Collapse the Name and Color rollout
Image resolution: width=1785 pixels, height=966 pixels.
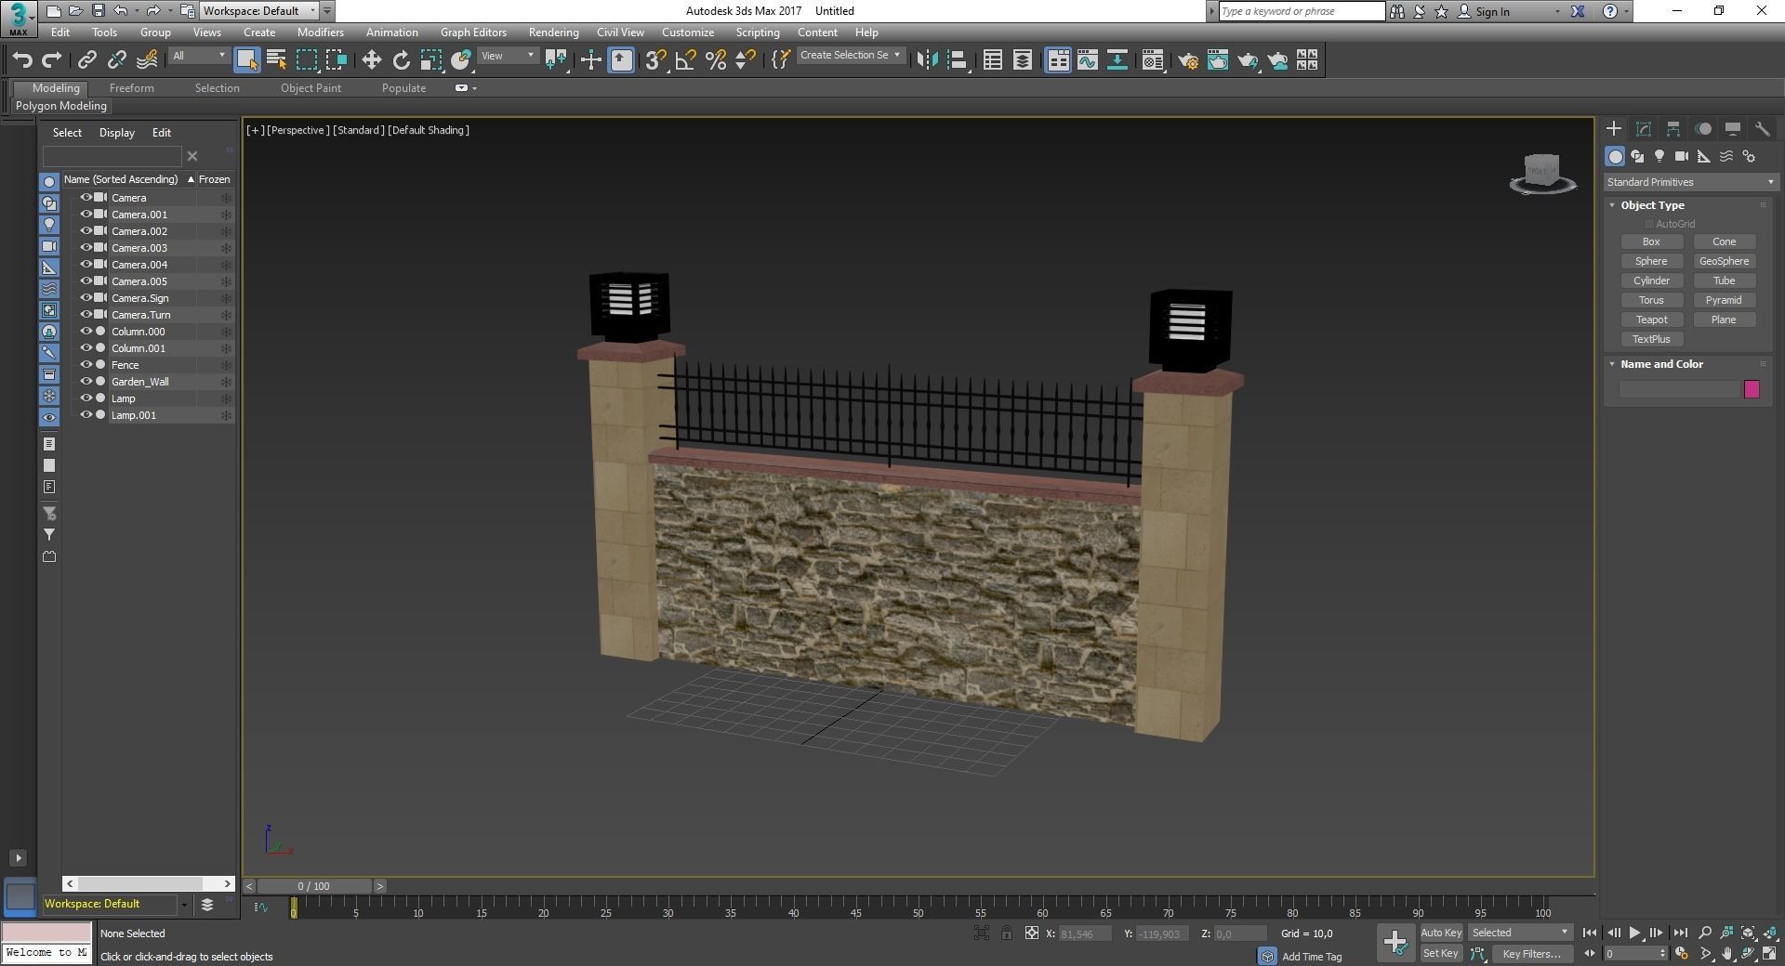click(1661, 364)
